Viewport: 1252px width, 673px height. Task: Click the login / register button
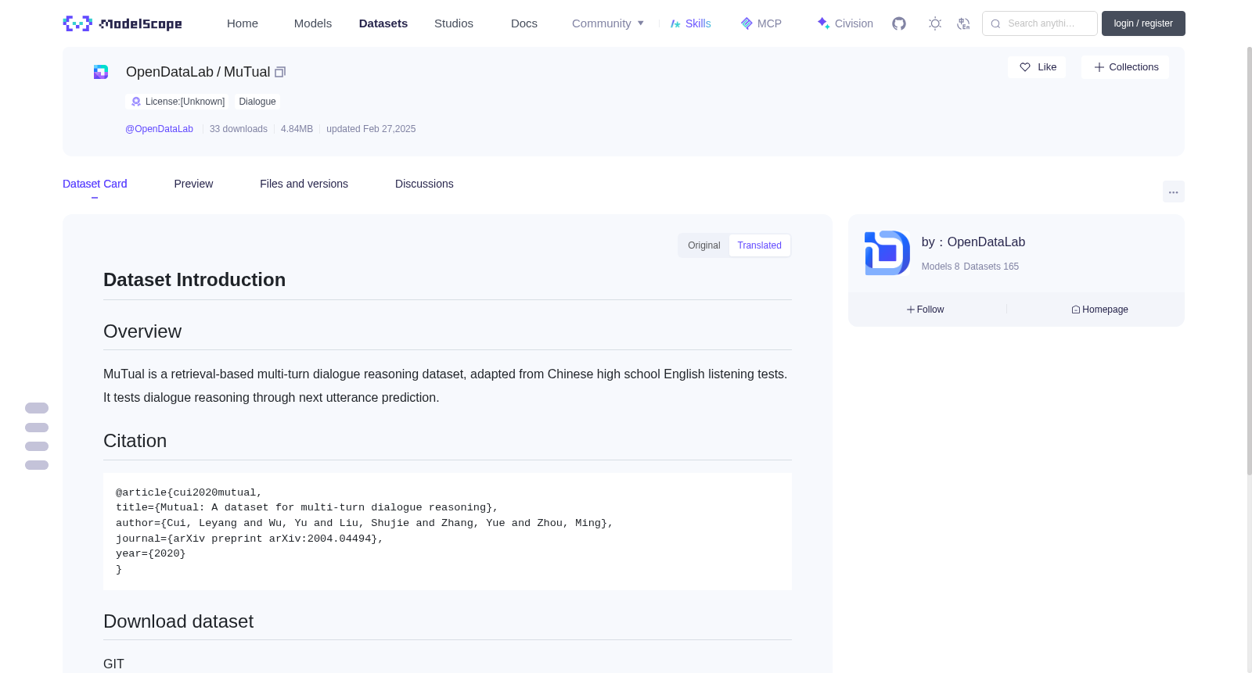1143,23
